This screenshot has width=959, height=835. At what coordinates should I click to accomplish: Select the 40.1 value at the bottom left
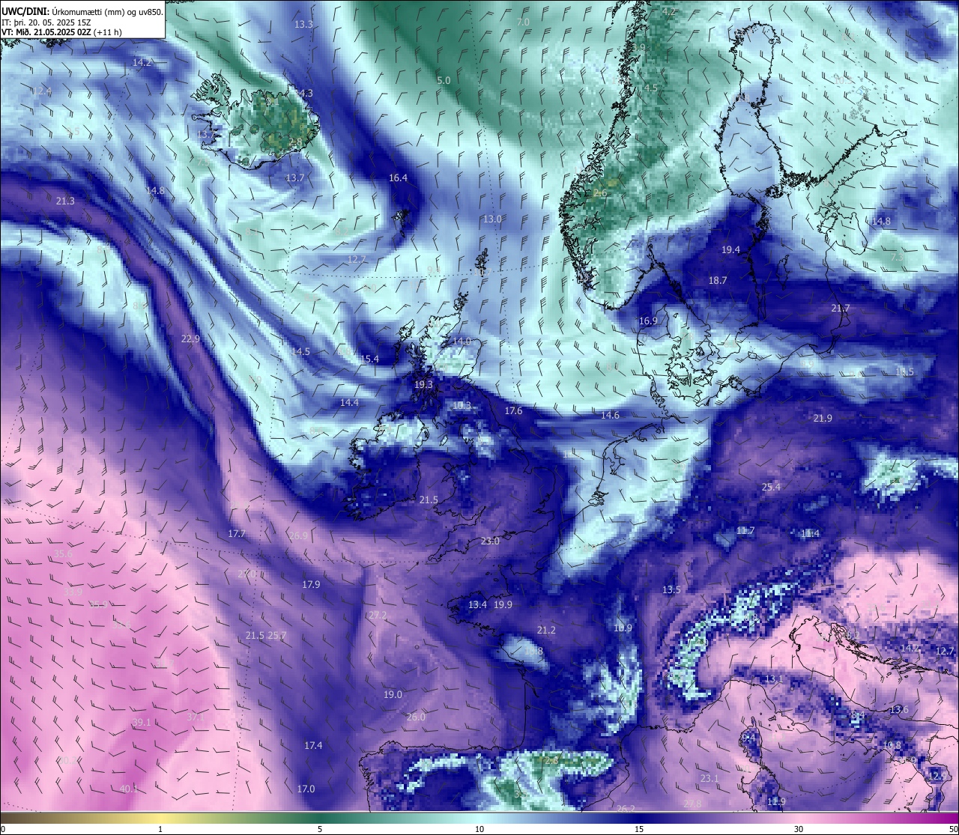[128, 789]
